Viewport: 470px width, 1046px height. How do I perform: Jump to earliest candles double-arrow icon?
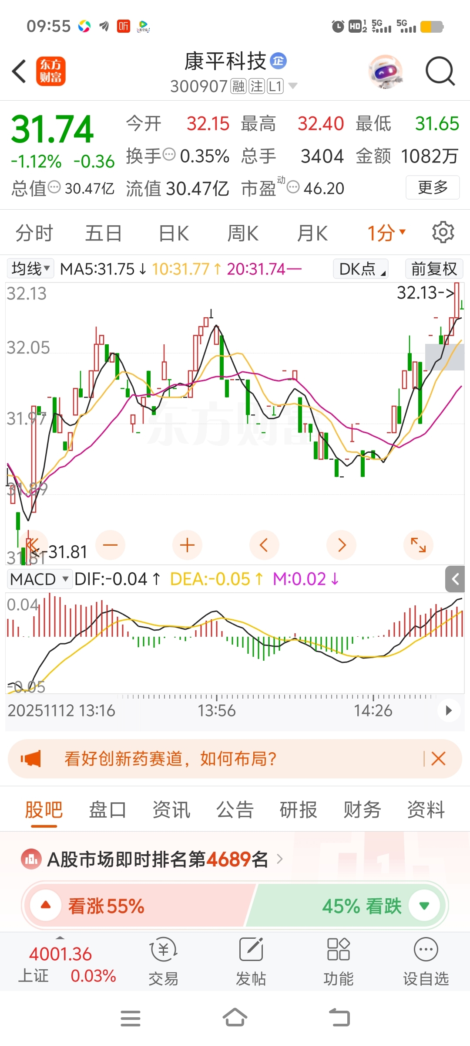(32, 545)
